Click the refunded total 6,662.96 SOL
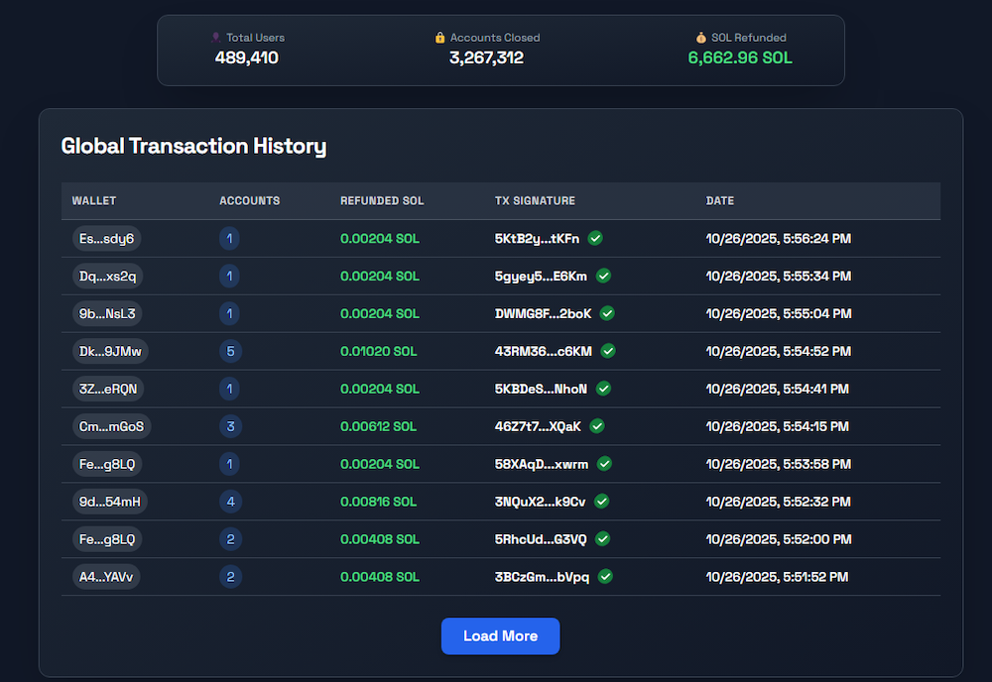This screenshot has height=682, width=992. click(740, 57)
